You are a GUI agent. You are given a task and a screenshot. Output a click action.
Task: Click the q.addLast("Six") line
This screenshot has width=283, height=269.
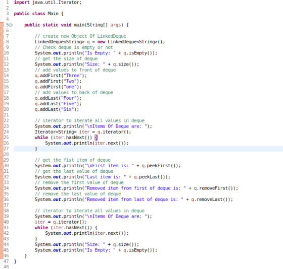[x=57, y=109]
